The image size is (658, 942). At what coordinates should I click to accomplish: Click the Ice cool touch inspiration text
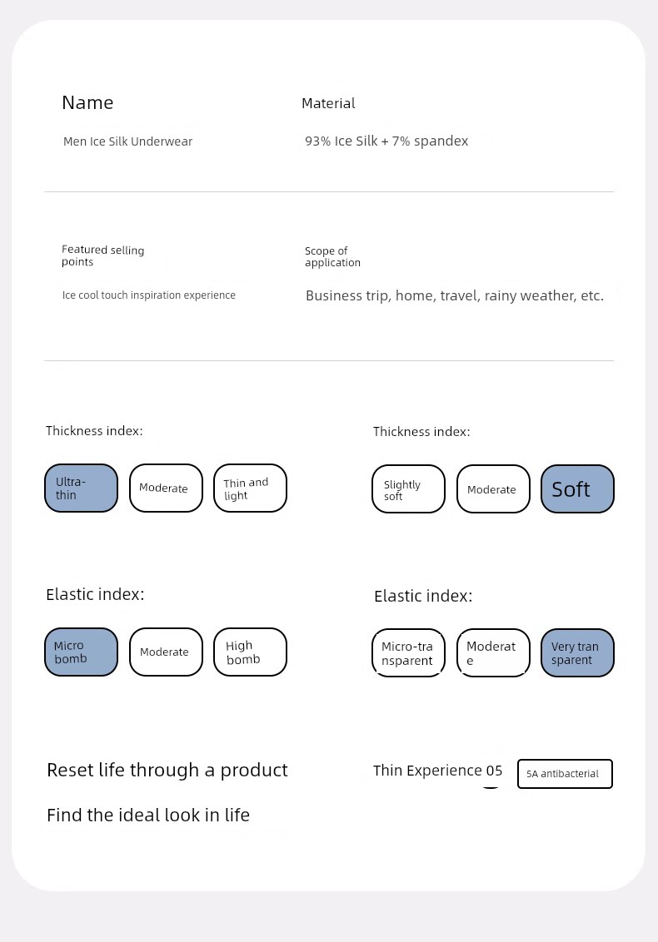point(148,295)
